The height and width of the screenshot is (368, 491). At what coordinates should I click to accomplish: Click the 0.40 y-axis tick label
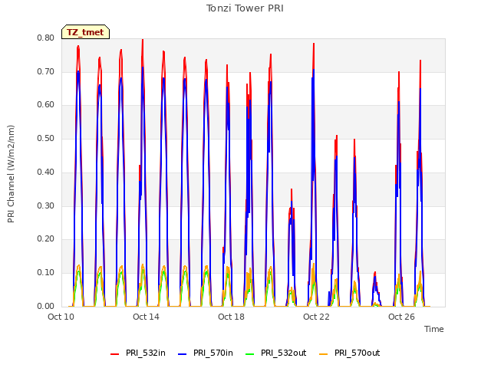click(x=46, y=172)
